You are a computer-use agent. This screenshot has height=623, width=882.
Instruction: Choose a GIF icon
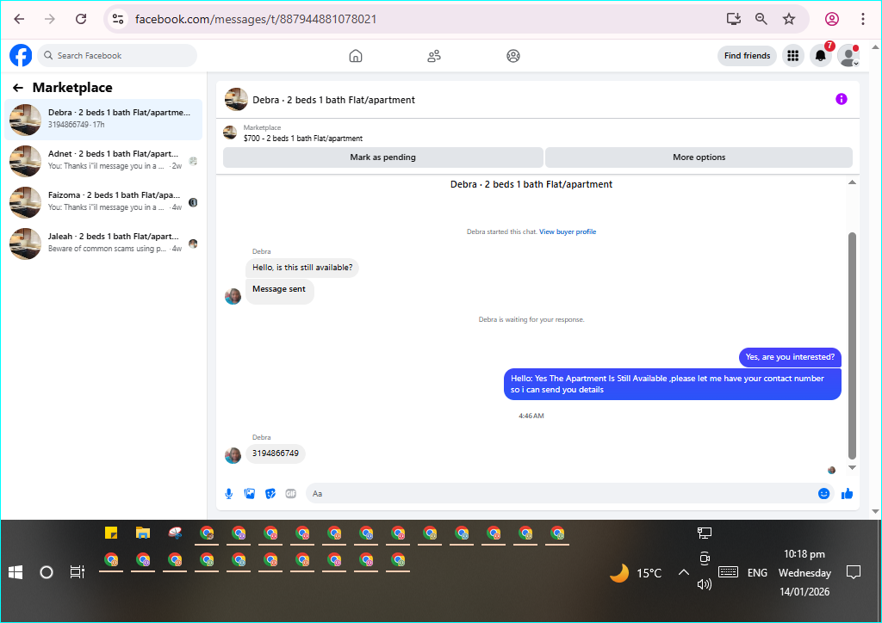click(x=291, y=494)
